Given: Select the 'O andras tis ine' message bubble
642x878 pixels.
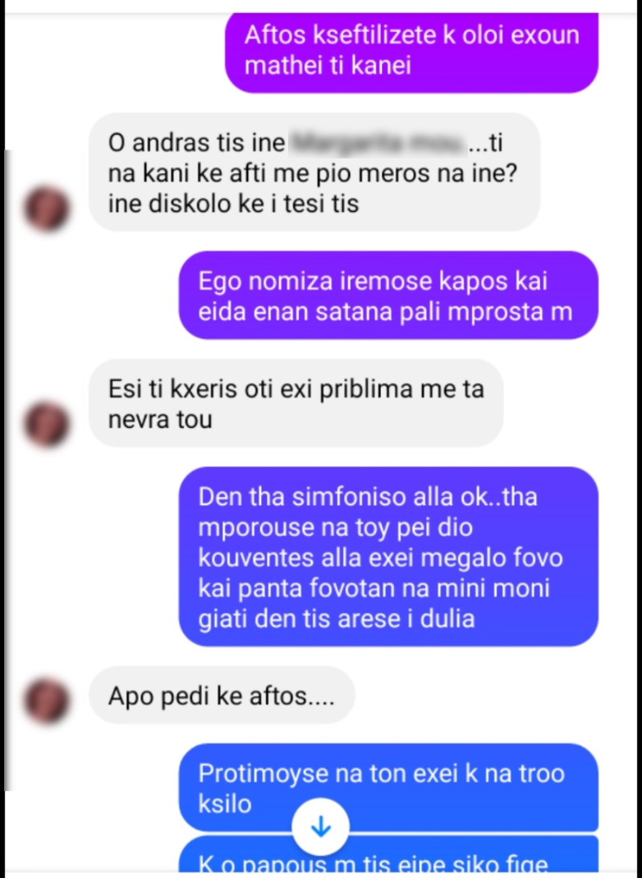Looking at the screenshot, I should [x=314, y=172].
